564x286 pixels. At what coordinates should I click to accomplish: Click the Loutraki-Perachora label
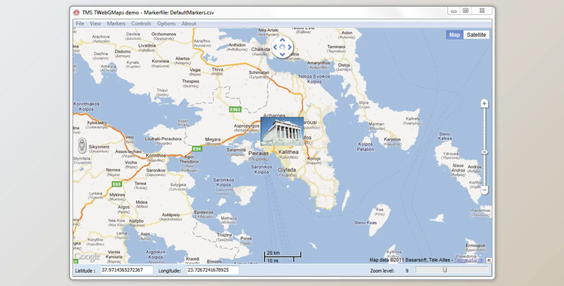coord(163,138)
